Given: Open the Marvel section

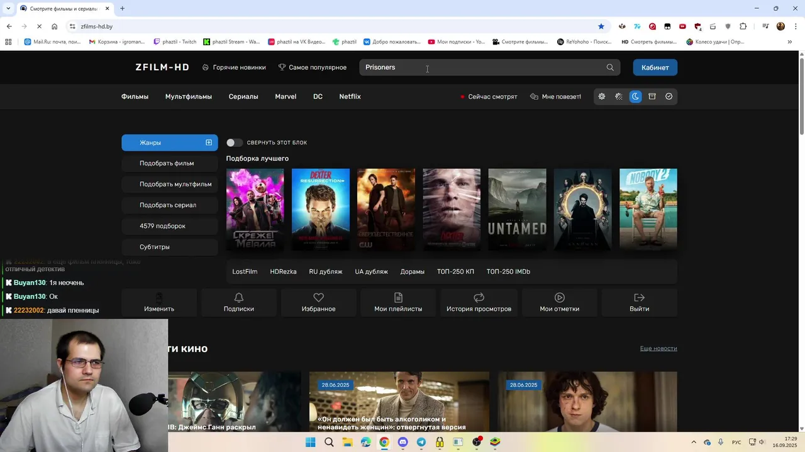Looking at the screenshot, I should coord(286,97).
